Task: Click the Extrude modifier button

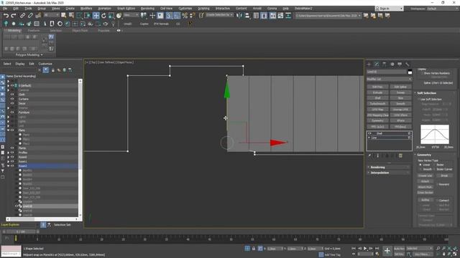Action: (377, 92)
